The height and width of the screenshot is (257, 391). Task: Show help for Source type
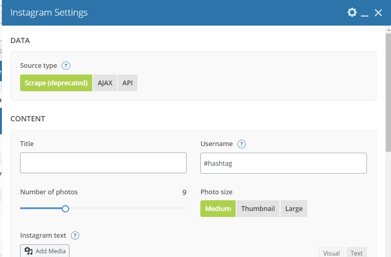pos(66,66)
